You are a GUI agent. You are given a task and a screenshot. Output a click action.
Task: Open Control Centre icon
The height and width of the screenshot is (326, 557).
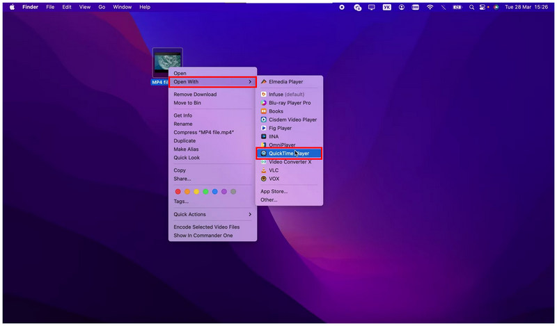(483, 7)
